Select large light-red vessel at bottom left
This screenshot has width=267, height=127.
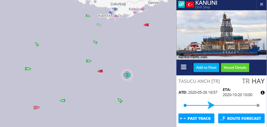click(x=37, y=107)
